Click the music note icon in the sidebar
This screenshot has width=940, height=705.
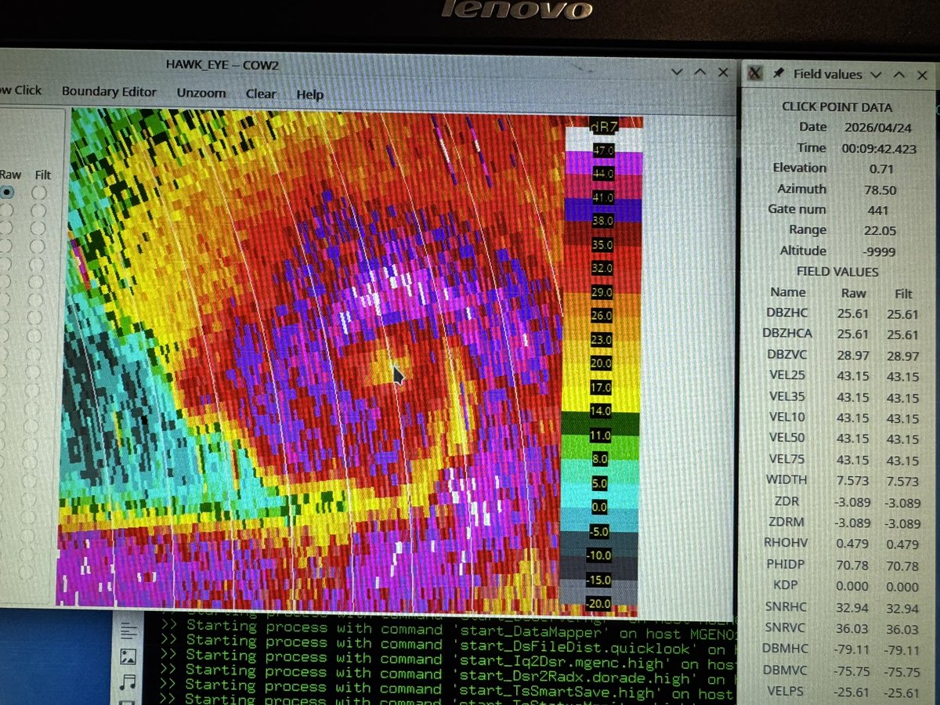127,681
